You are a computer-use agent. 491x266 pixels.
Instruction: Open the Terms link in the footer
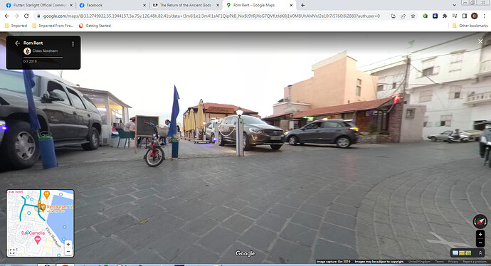click(439, 262)
